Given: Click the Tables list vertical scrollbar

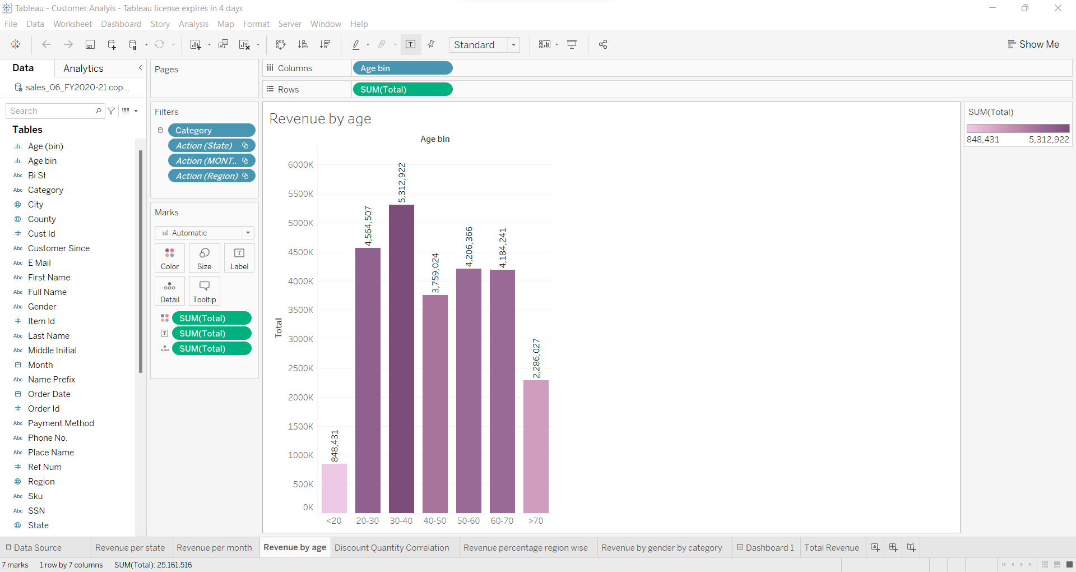Looking at the screenshot, I should pyautogui.click(x=141, y=262).
